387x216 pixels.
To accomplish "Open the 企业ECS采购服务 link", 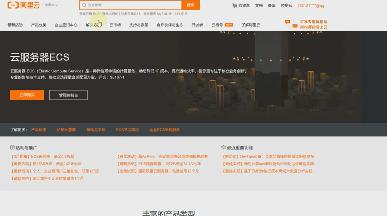I will coord(165,130).
